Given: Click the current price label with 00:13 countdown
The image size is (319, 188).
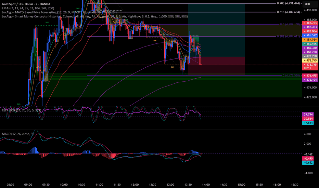Looking at the screenshot, I should tap(310, 66).
